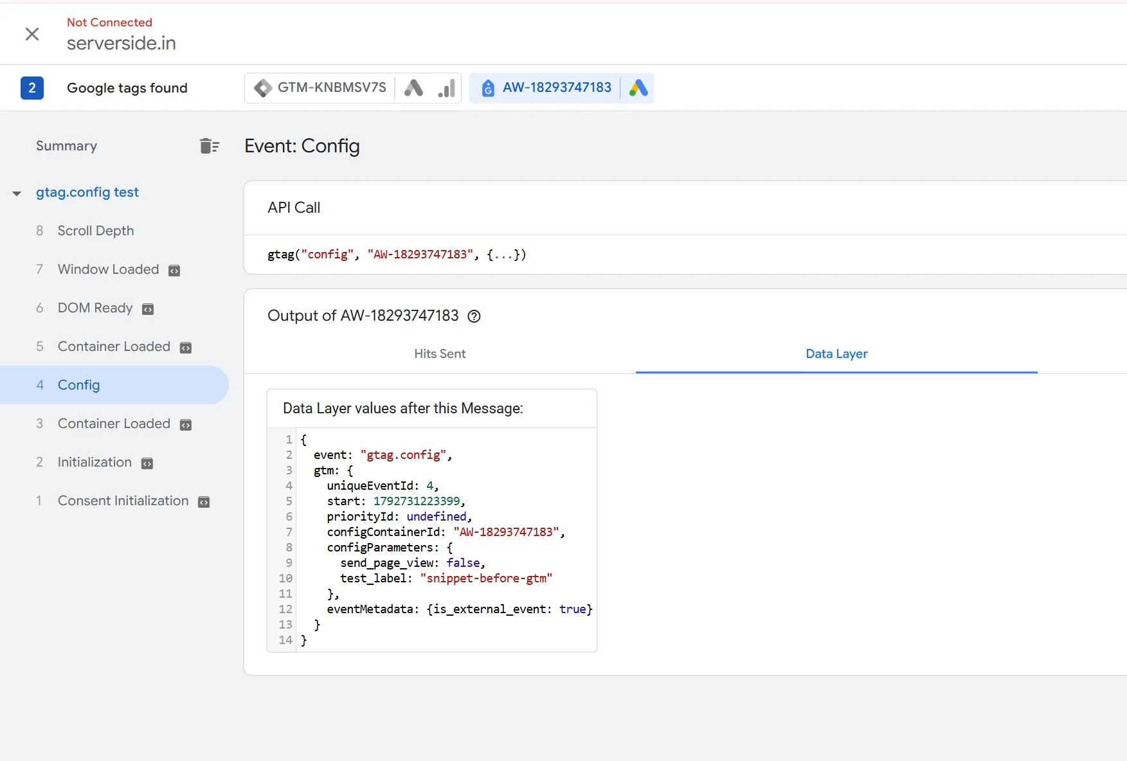Select event 3 Container Loaded
Image resolution: width=1127 pixels, height=761 pixels.
tap(114, 424)
